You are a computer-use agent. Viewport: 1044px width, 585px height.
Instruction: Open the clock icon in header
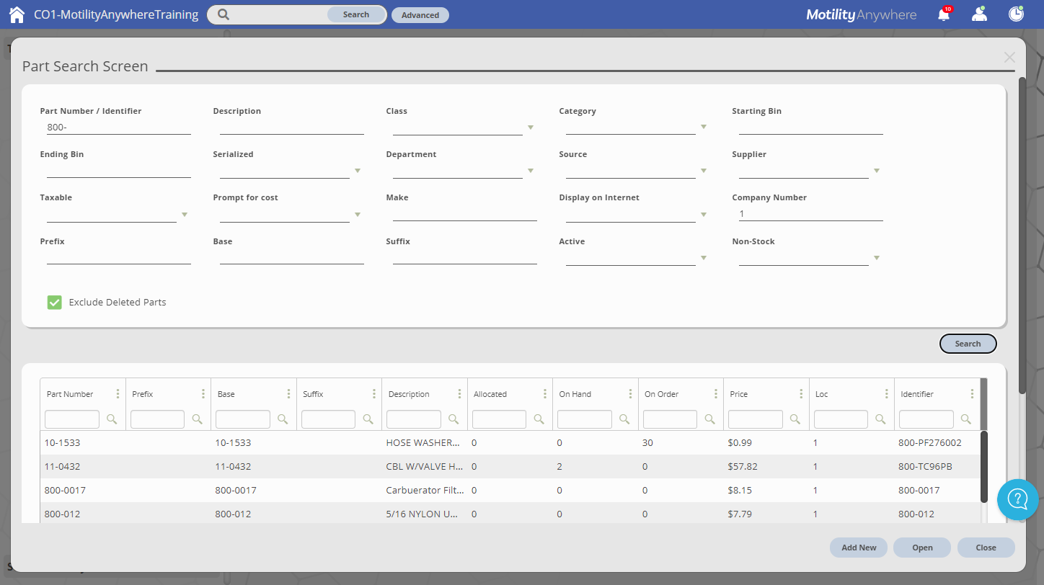(x=1016, y=14)
